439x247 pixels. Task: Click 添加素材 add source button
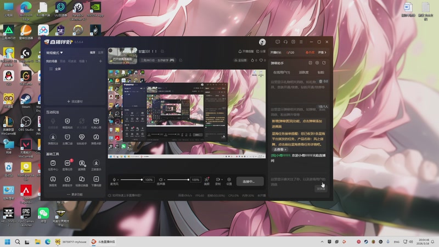point(75,102)
